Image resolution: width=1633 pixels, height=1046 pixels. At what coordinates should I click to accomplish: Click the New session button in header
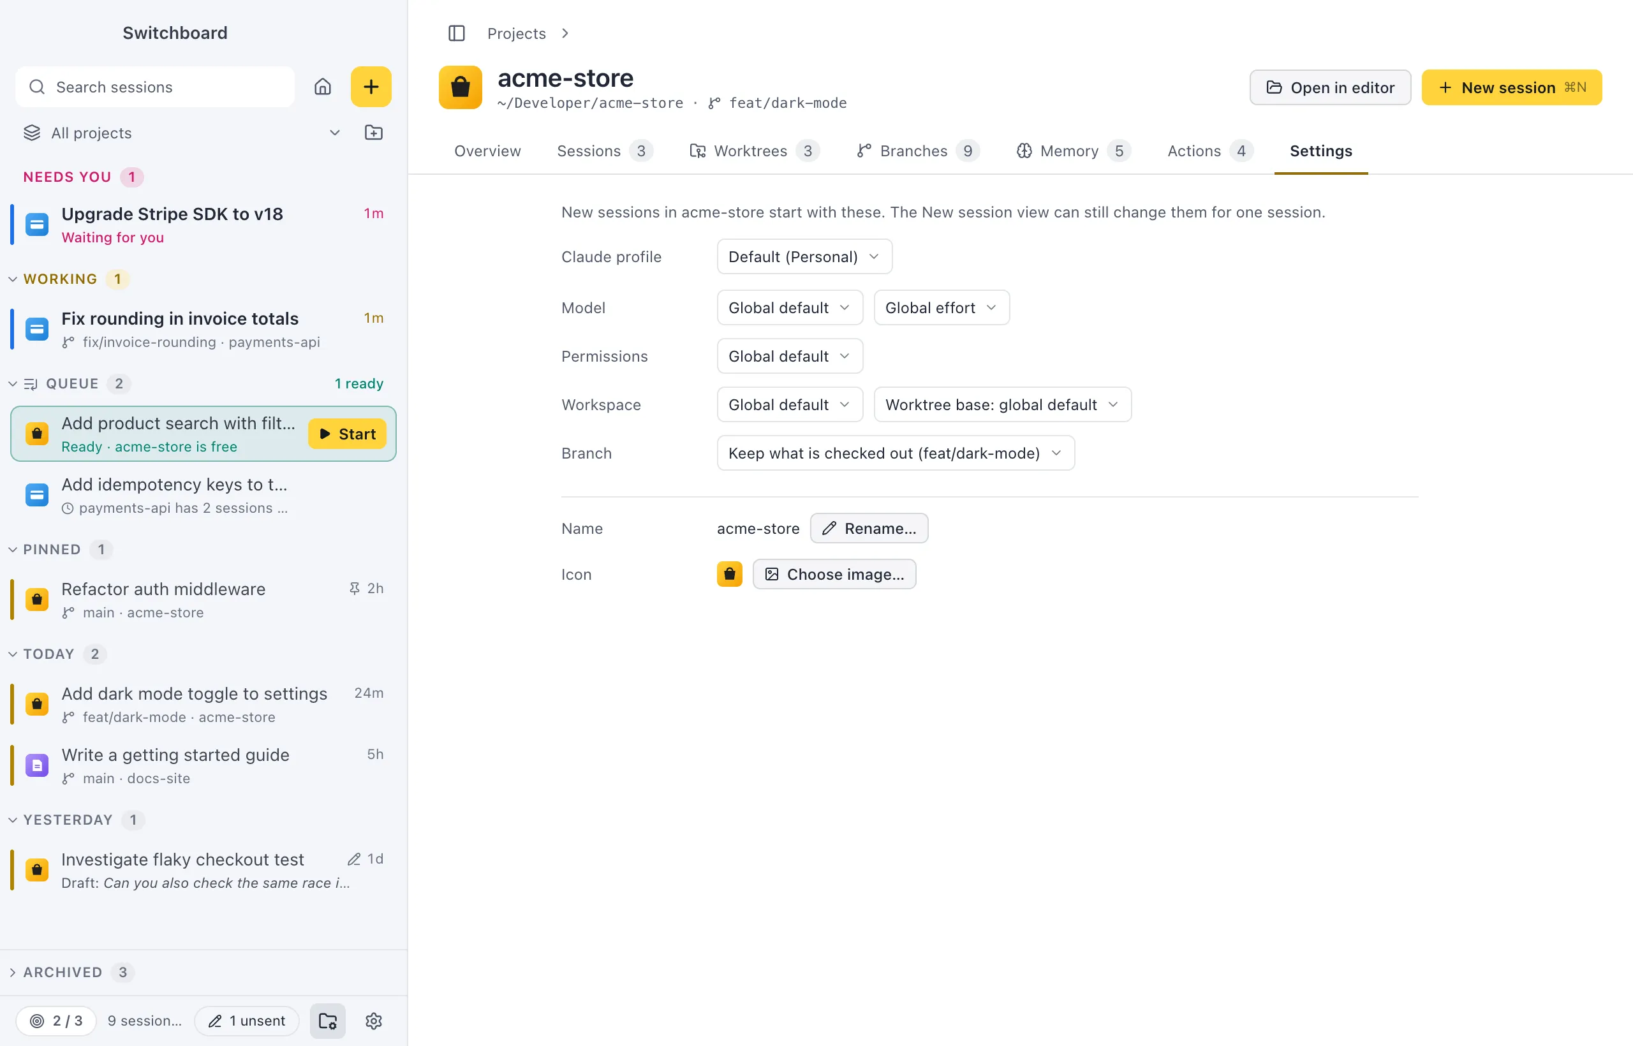tap(1511, 87)
